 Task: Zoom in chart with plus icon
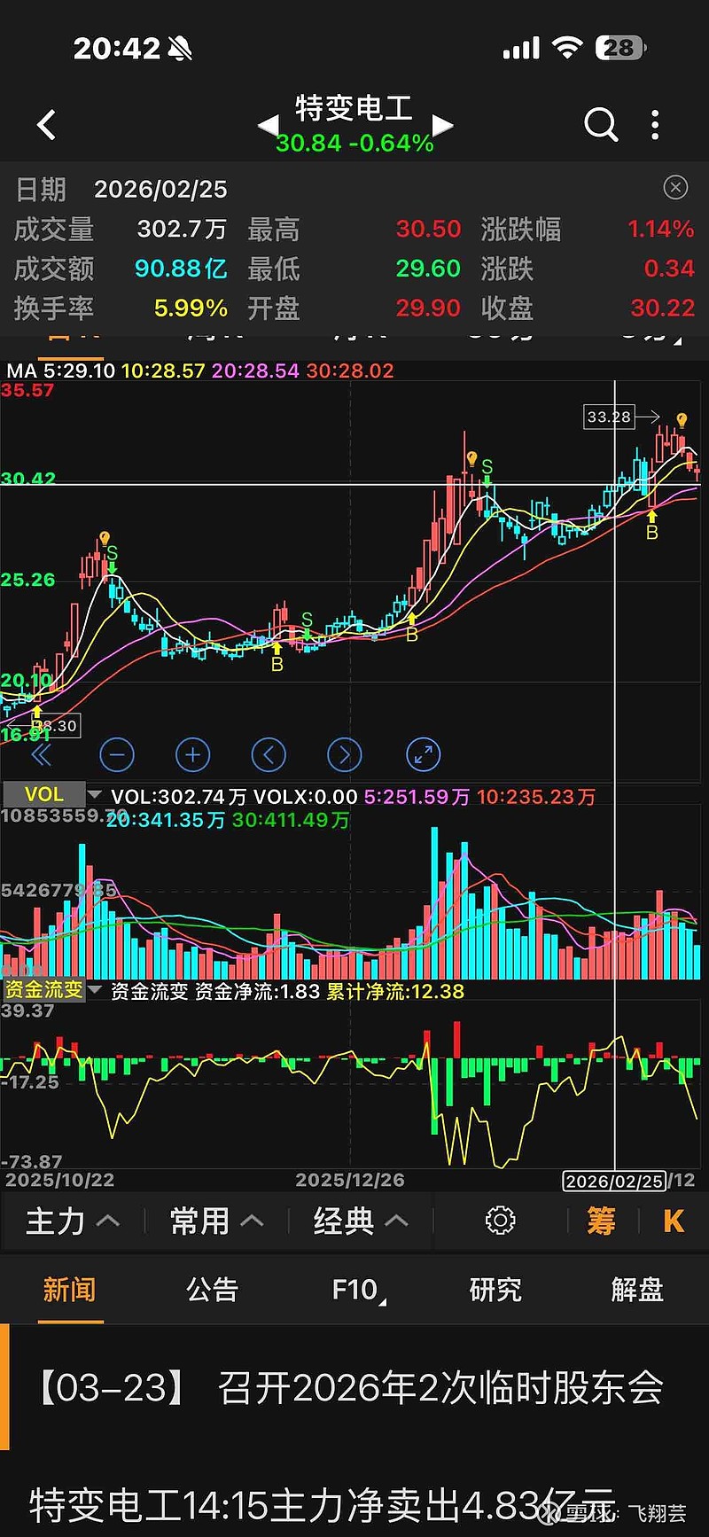pos(193,755)
